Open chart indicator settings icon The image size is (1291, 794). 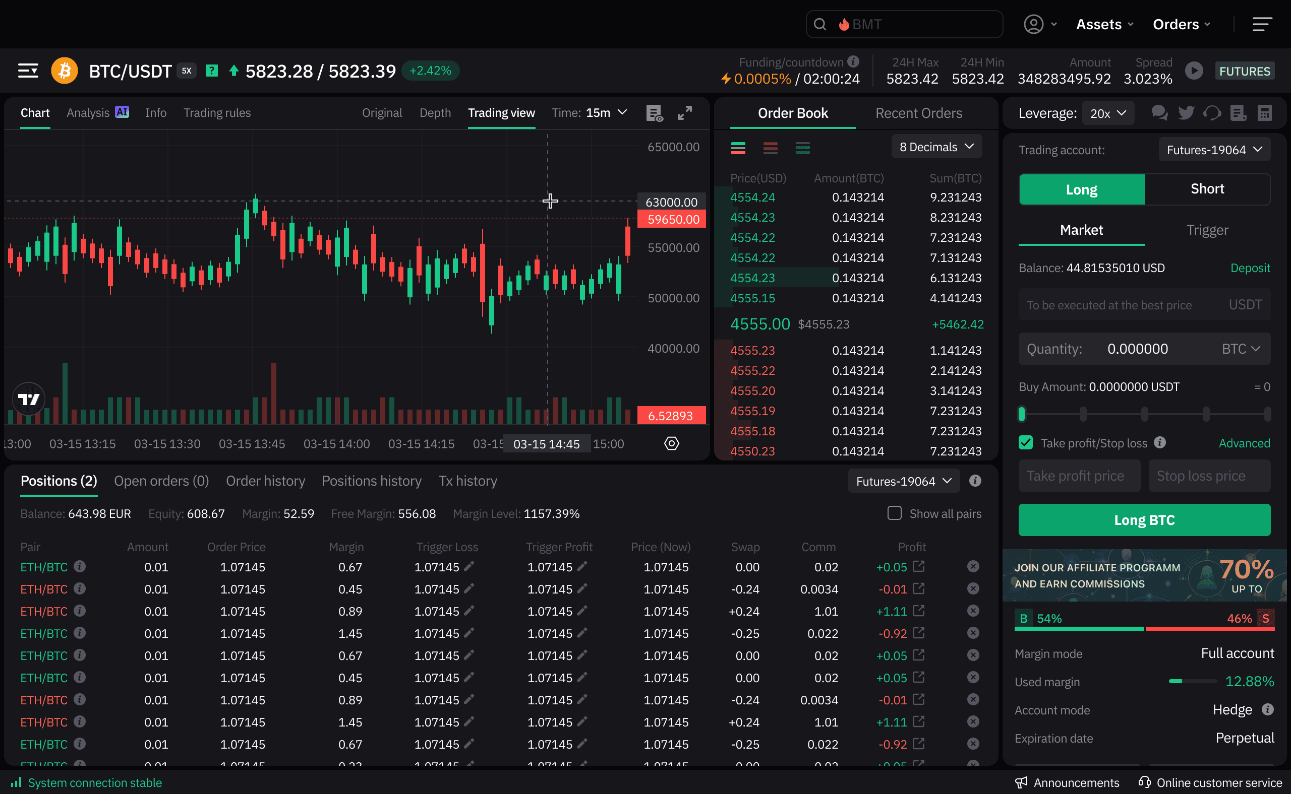click(x=654, y=113)
